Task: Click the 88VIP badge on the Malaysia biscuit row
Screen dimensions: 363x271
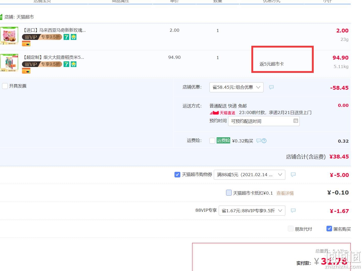Action: click(42, 37)
